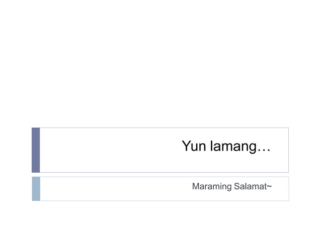Click the word "lamang" in the title

pyautogui.click(x=233, y=146)
